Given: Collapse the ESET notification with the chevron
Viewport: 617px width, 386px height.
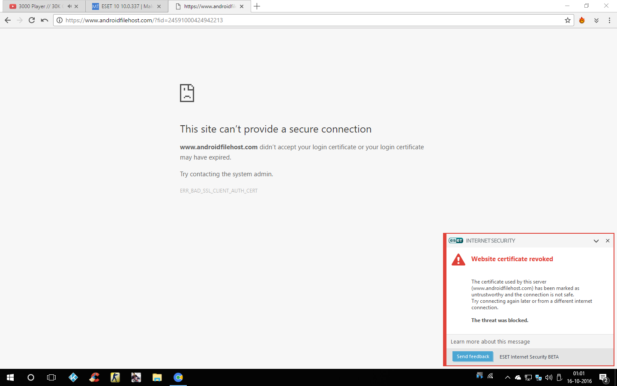Looking at the screenshot, I should point(596,241).
